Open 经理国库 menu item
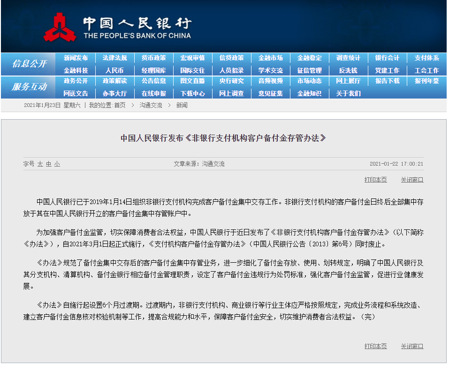449x365 pixels. point(154,70)
